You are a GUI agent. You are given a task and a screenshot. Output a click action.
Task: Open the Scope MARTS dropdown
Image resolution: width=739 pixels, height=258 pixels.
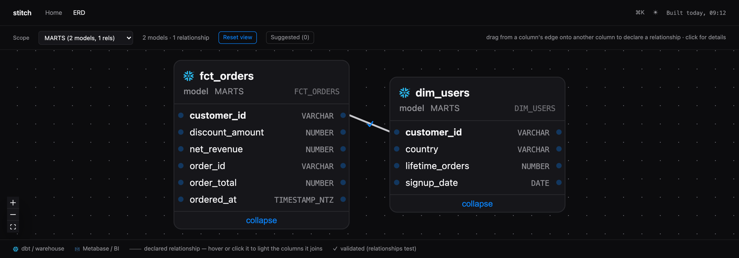click(86, 38)
